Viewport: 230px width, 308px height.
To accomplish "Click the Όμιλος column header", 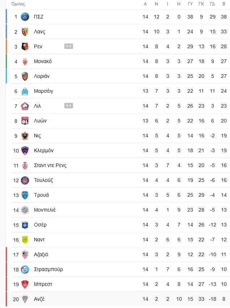I will tap(18, 4).
